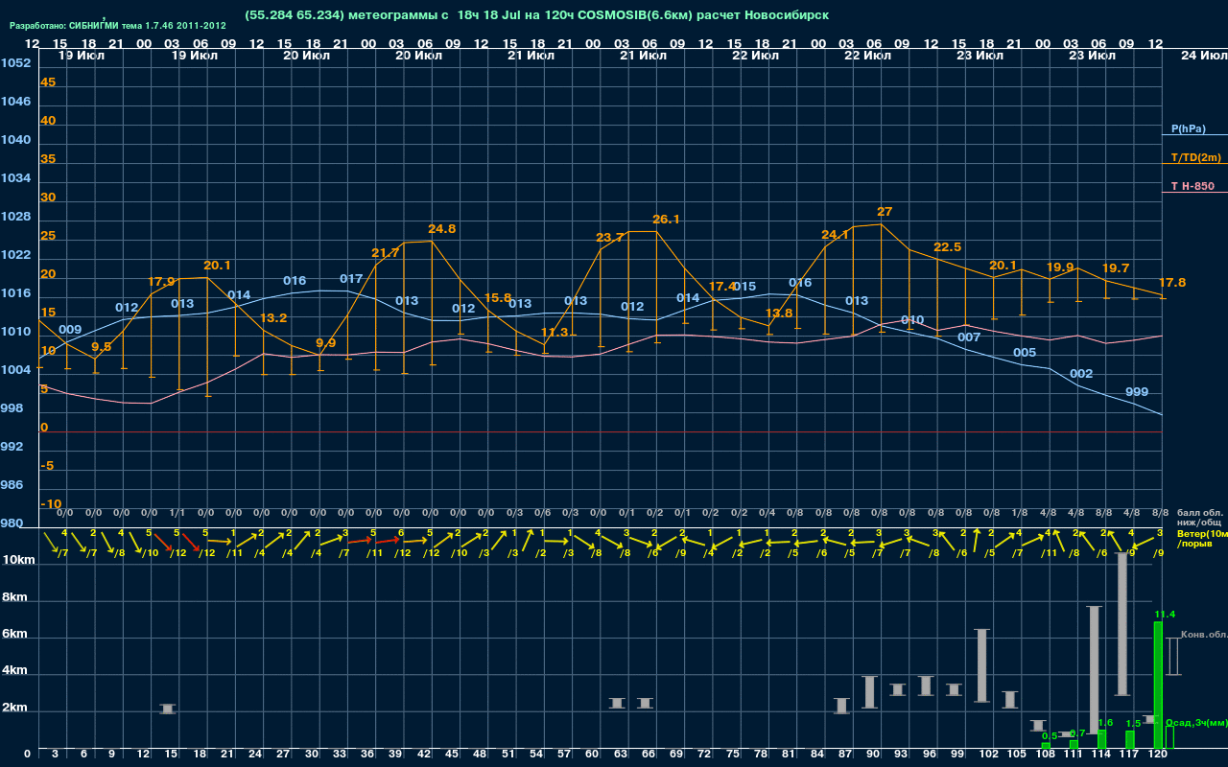Click the Ветер(10м)/порыв wind label
This screenshot has width=1228, height=767.
pos(1201,538)
